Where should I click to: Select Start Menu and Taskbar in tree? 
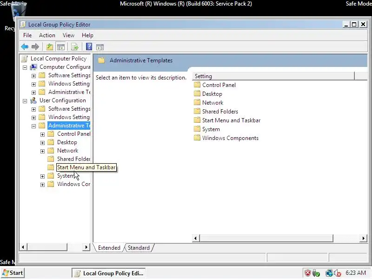coord(86,167)
